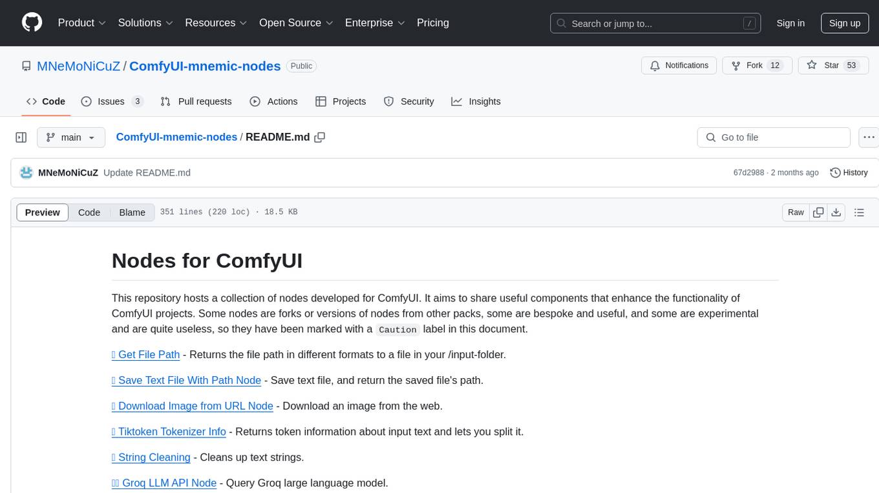Switch to the Code tab
Image resolution: width=879 pixels, height=493 pixels.
46,101
